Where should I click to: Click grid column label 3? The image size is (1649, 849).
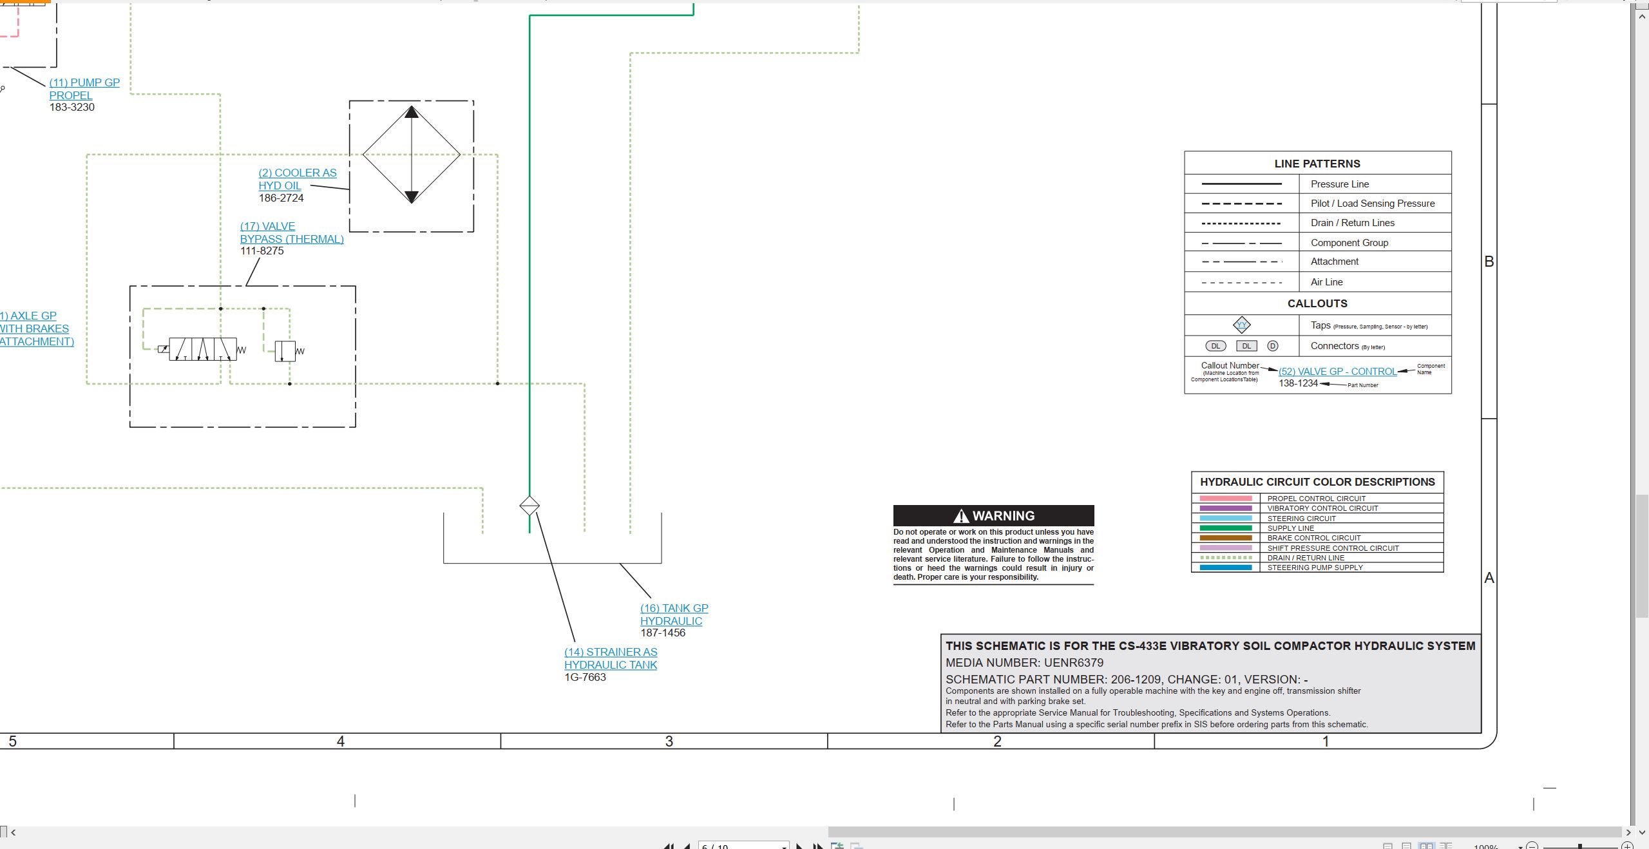pos(669,741)
